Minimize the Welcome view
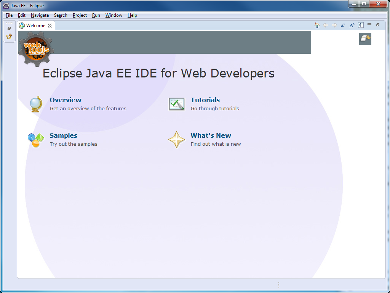 369,25
